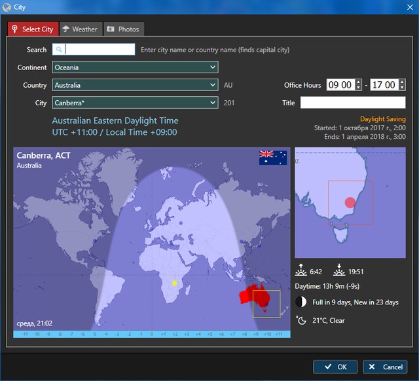Click the Australian flag on the map
This screenshot has height=381, width=419.
point(273,158)
